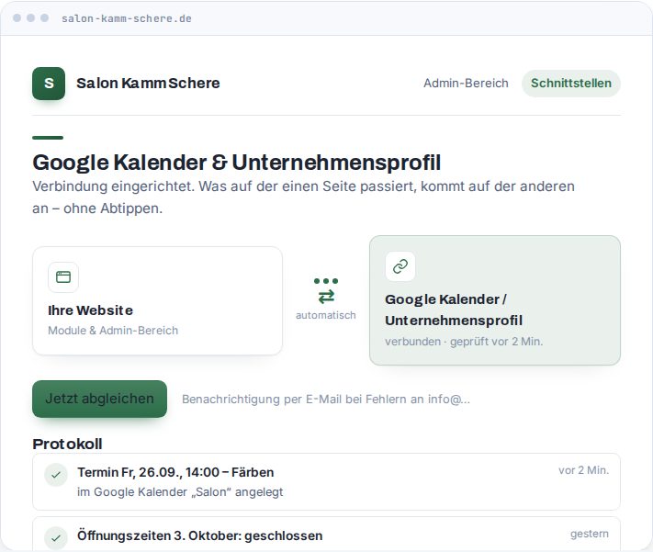The image size is (653, 552).
Task: Click 'verbunden · geprüft vor 2 Min.' status
Action: 464,342
